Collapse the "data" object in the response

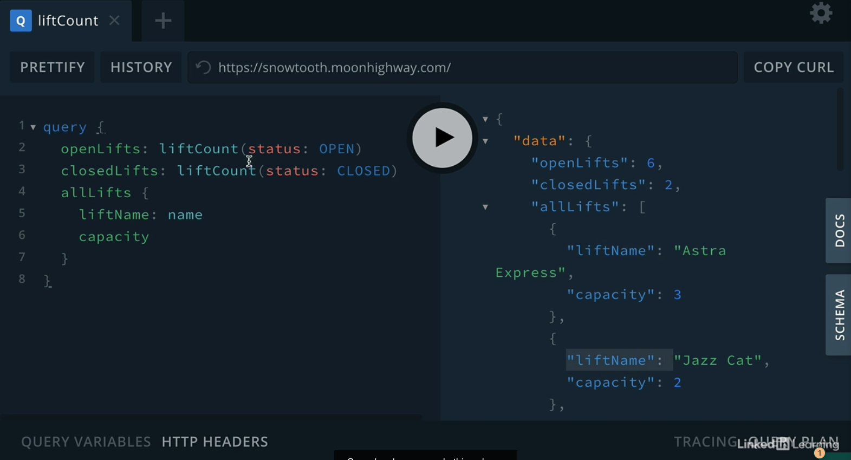coord(485,141)
